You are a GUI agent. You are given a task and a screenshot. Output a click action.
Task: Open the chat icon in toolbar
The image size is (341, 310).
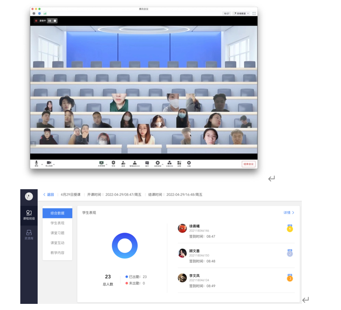[x=147, y=163]
